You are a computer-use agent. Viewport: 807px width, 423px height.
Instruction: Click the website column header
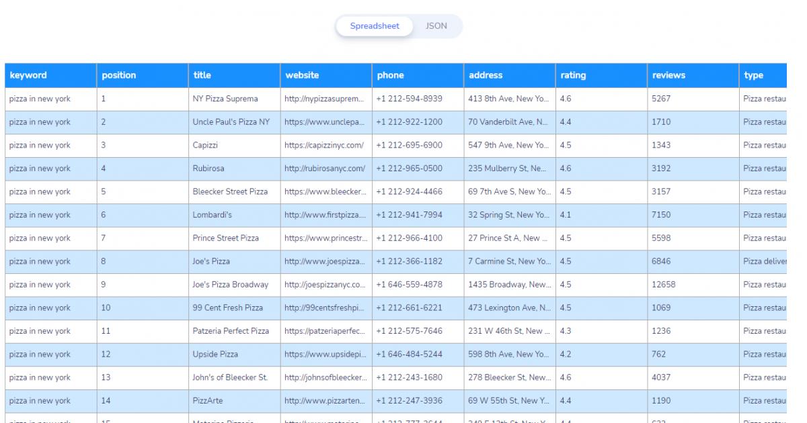click(326, 75)
